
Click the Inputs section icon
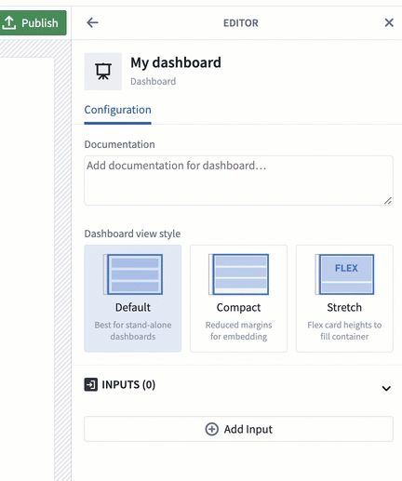[91, 384]
